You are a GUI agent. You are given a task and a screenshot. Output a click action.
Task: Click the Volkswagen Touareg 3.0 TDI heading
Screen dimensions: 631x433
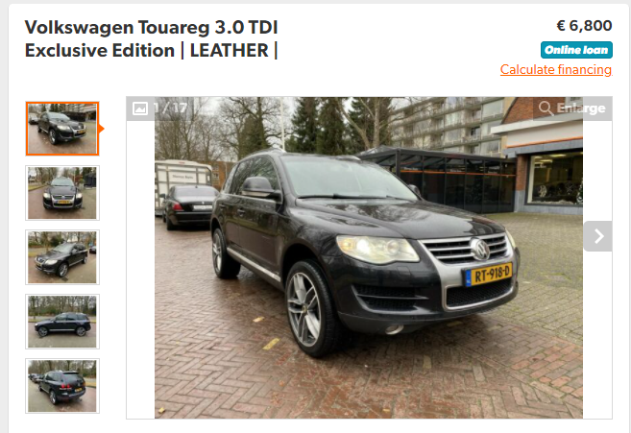(x=152, y=28)
